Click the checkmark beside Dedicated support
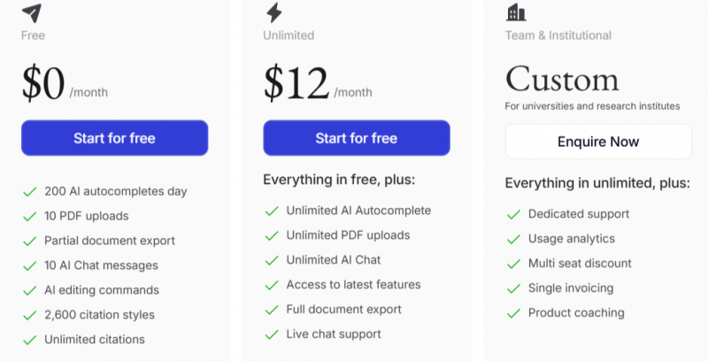The width and height of the screenshot is (708, 361). click(x=514, y=215)
